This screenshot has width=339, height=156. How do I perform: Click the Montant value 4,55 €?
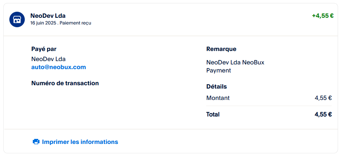pyautogui.click(x=323, y=98)
